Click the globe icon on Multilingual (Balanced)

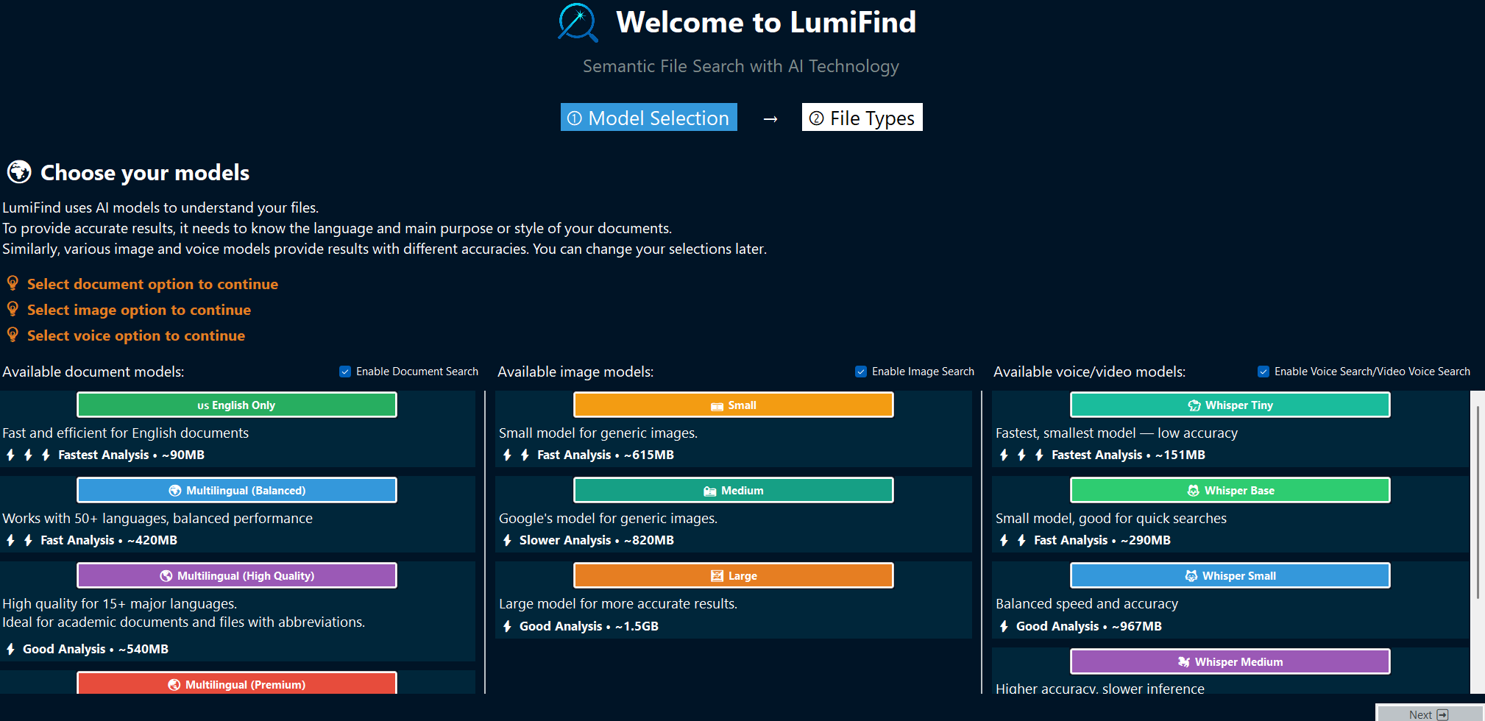click(x=175, y=490)
